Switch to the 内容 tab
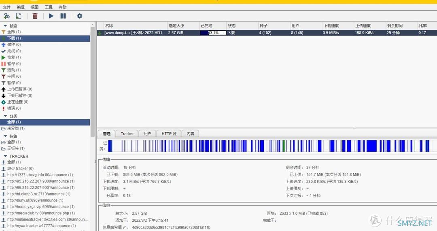This screenshot has height=231, width=437. coord(191,134)
